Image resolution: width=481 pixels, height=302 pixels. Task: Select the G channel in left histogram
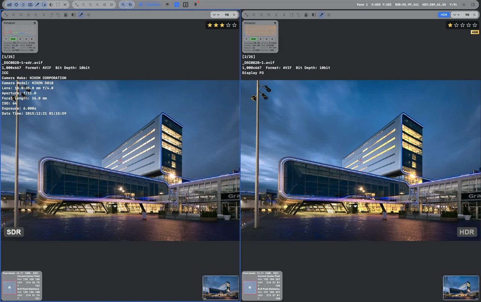(x=26, y=39)
